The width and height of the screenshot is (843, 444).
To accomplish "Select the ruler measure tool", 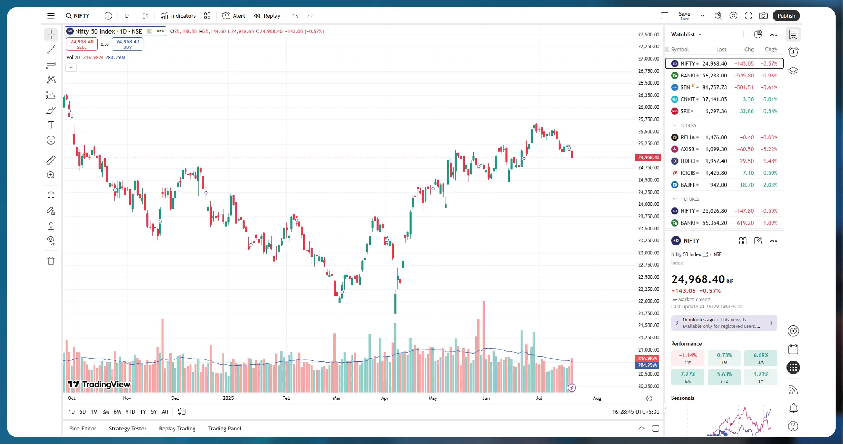I will tap(51, 160).
